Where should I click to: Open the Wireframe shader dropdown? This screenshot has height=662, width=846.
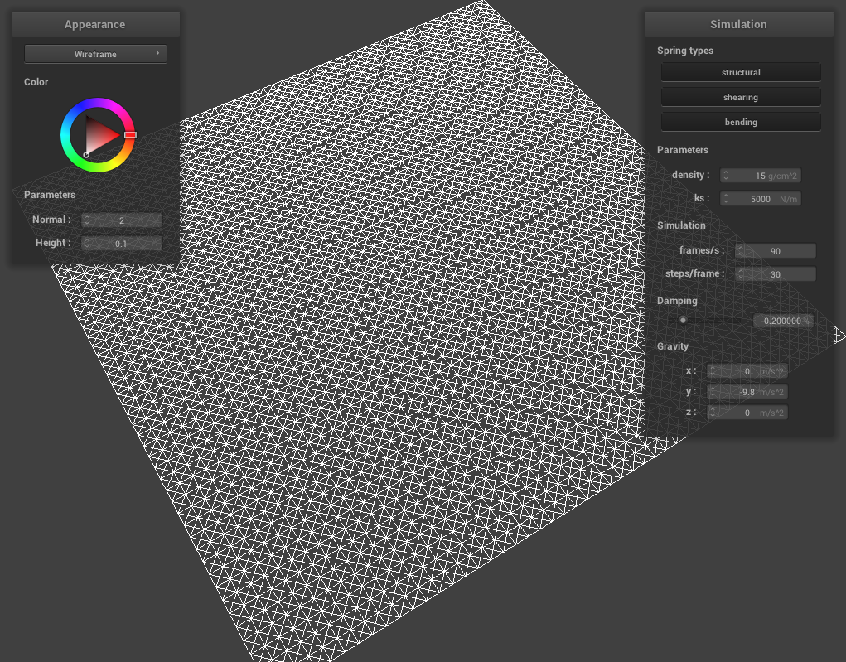(x=95, y=54)
